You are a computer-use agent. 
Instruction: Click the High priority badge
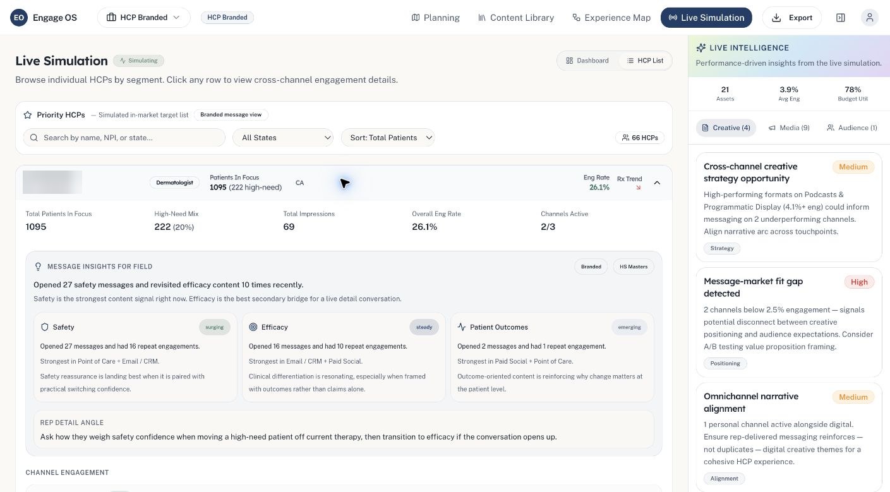(x=859, y=282)
